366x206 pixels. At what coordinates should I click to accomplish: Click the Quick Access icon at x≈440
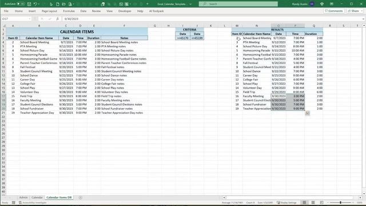pyautogui.click(x=103, y=4)
